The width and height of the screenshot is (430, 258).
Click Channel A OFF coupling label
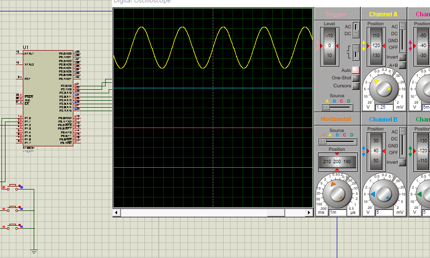pos(393,48)
